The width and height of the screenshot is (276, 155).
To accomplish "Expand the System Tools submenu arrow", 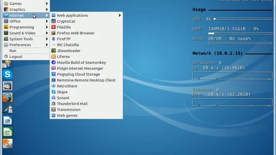I will tap(47, 39).
